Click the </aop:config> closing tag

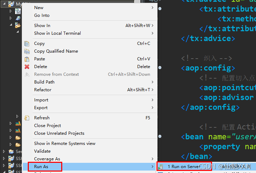[x=210, y=107]
